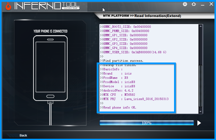Select the EMMC_GP2_SIZE log line

pyautogui.click(x=124, y=39)
